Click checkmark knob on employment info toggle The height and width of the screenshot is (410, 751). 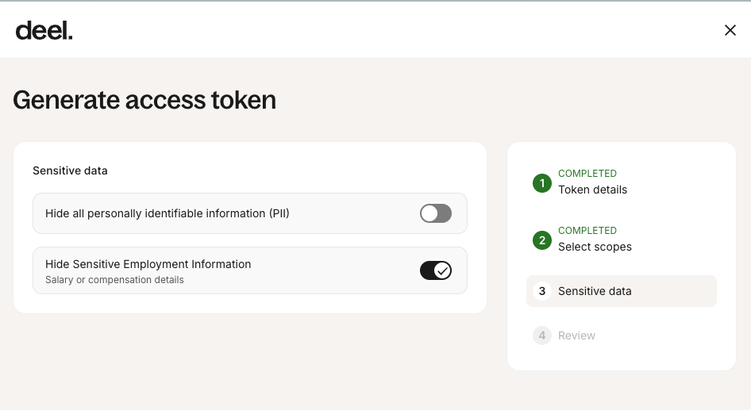pos(443,270)
